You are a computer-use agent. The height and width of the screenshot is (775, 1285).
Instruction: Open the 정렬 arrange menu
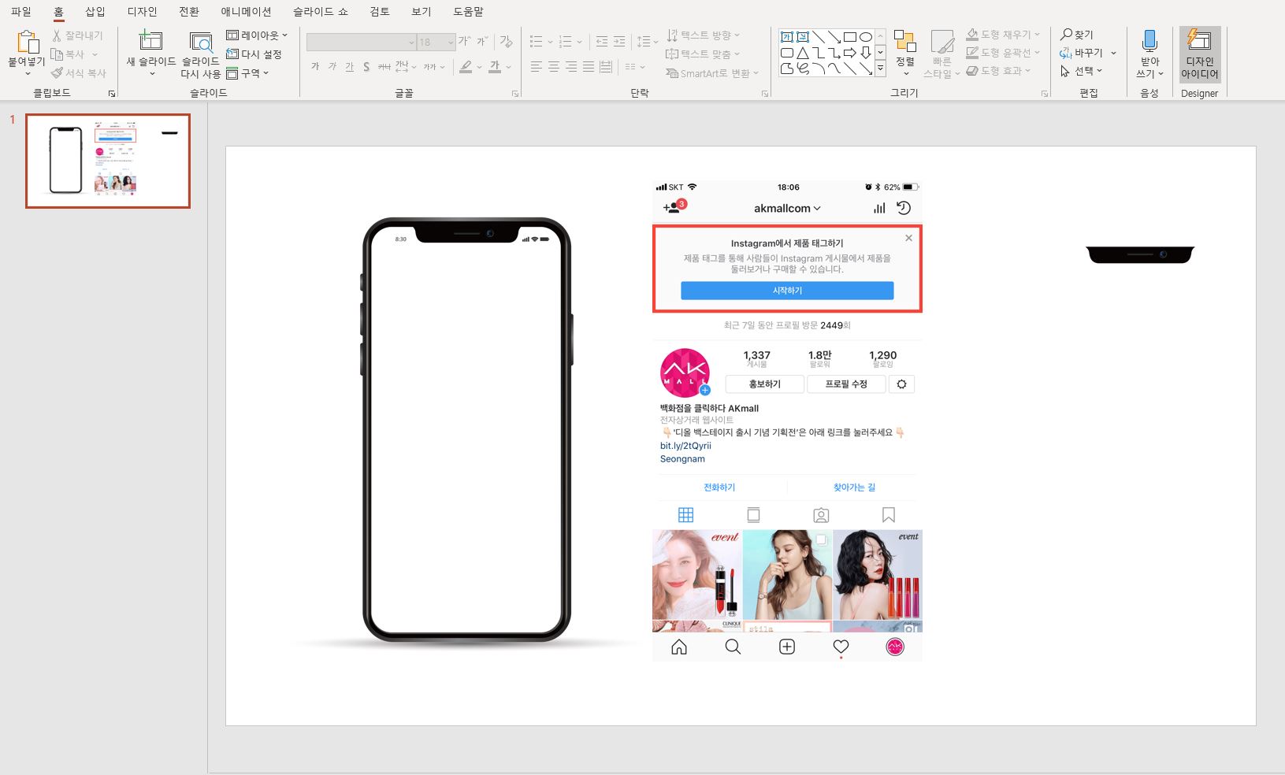coord(905,54)
